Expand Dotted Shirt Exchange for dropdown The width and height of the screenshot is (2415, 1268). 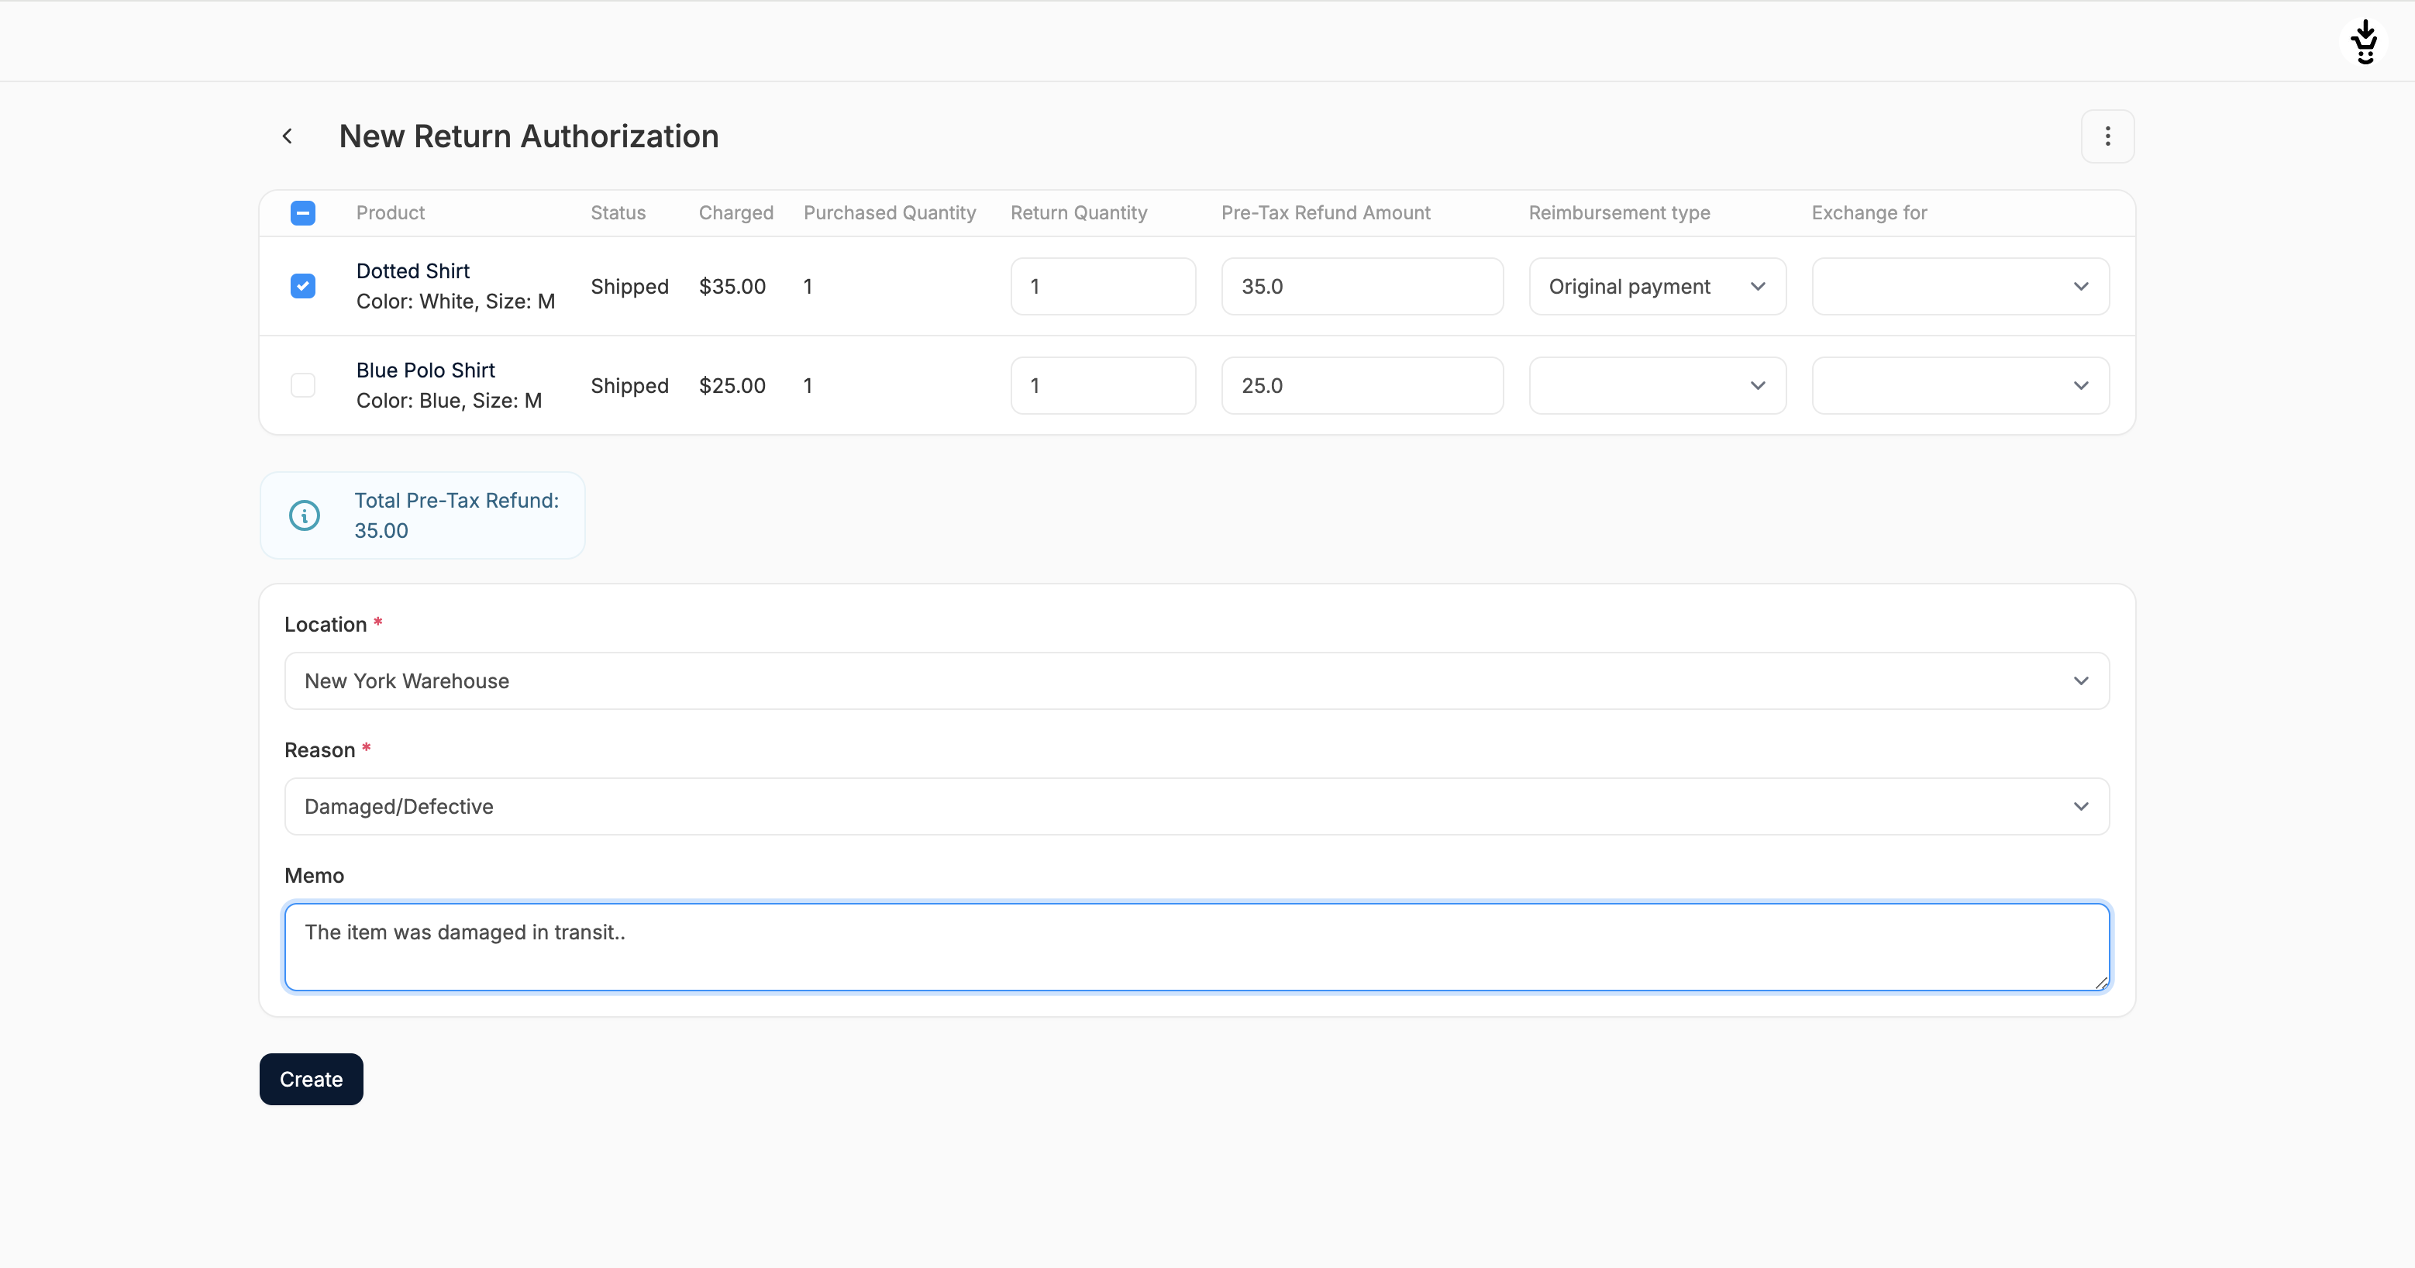coord(1959,287)
